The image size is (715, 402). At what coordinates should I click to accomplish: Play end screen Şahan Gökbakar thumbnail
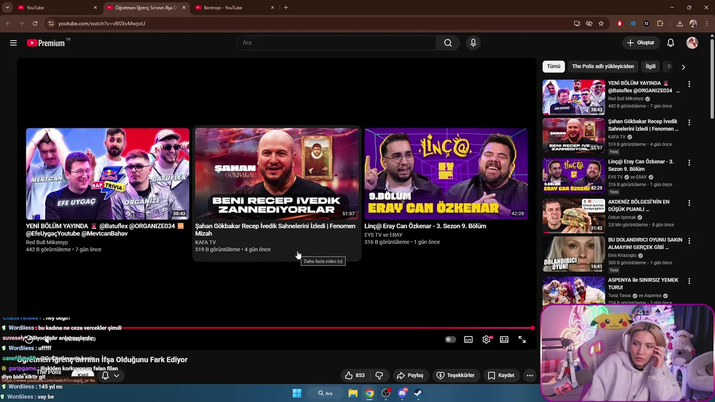(x=277, y=174)
